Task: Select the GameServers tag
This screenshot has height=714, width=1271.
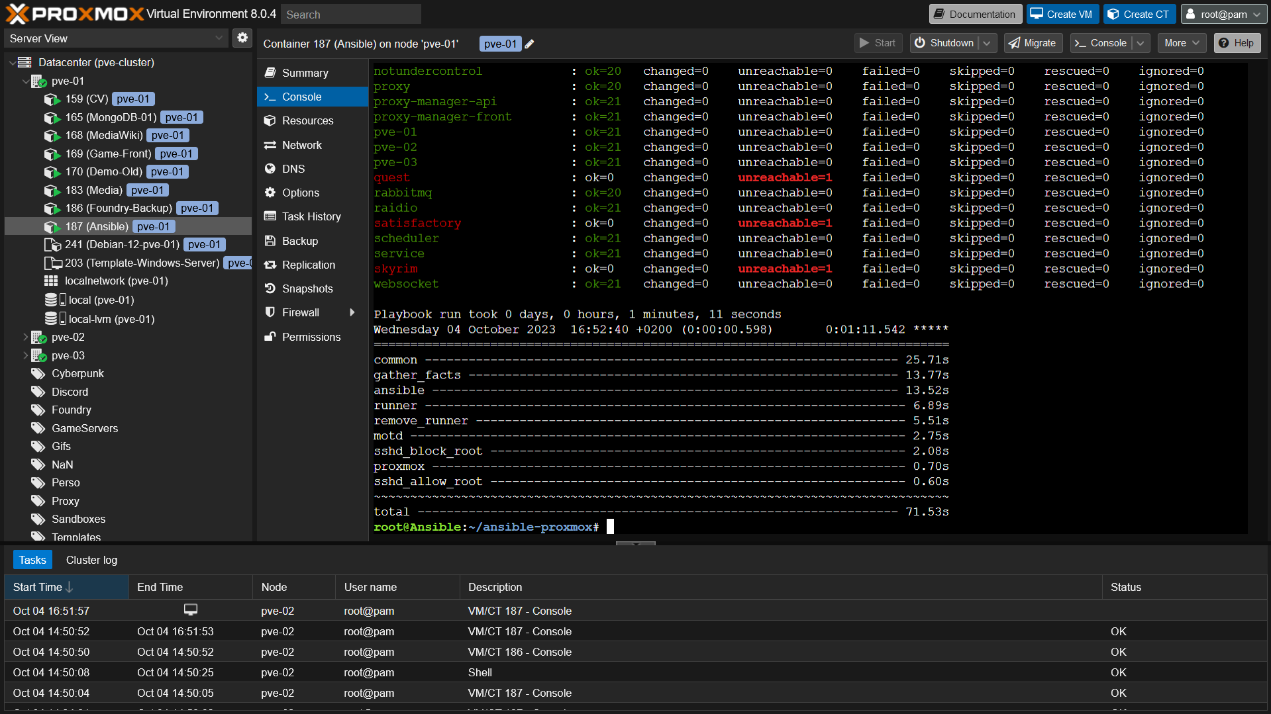Action: (85, 428)
